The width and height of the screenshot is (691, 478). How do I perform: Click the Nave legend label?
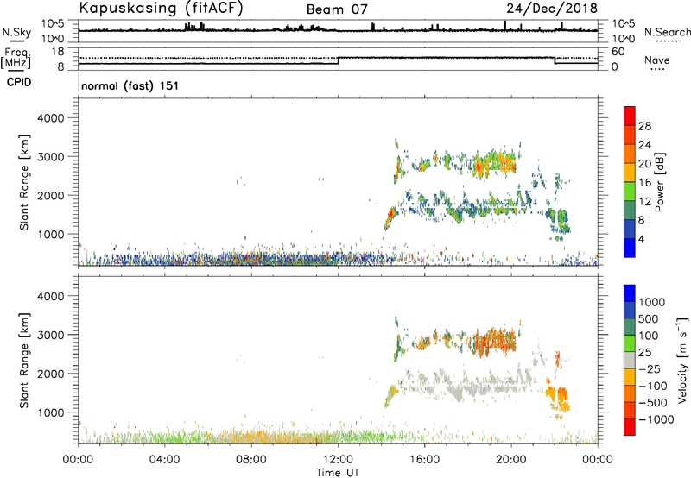pos(657,60)
